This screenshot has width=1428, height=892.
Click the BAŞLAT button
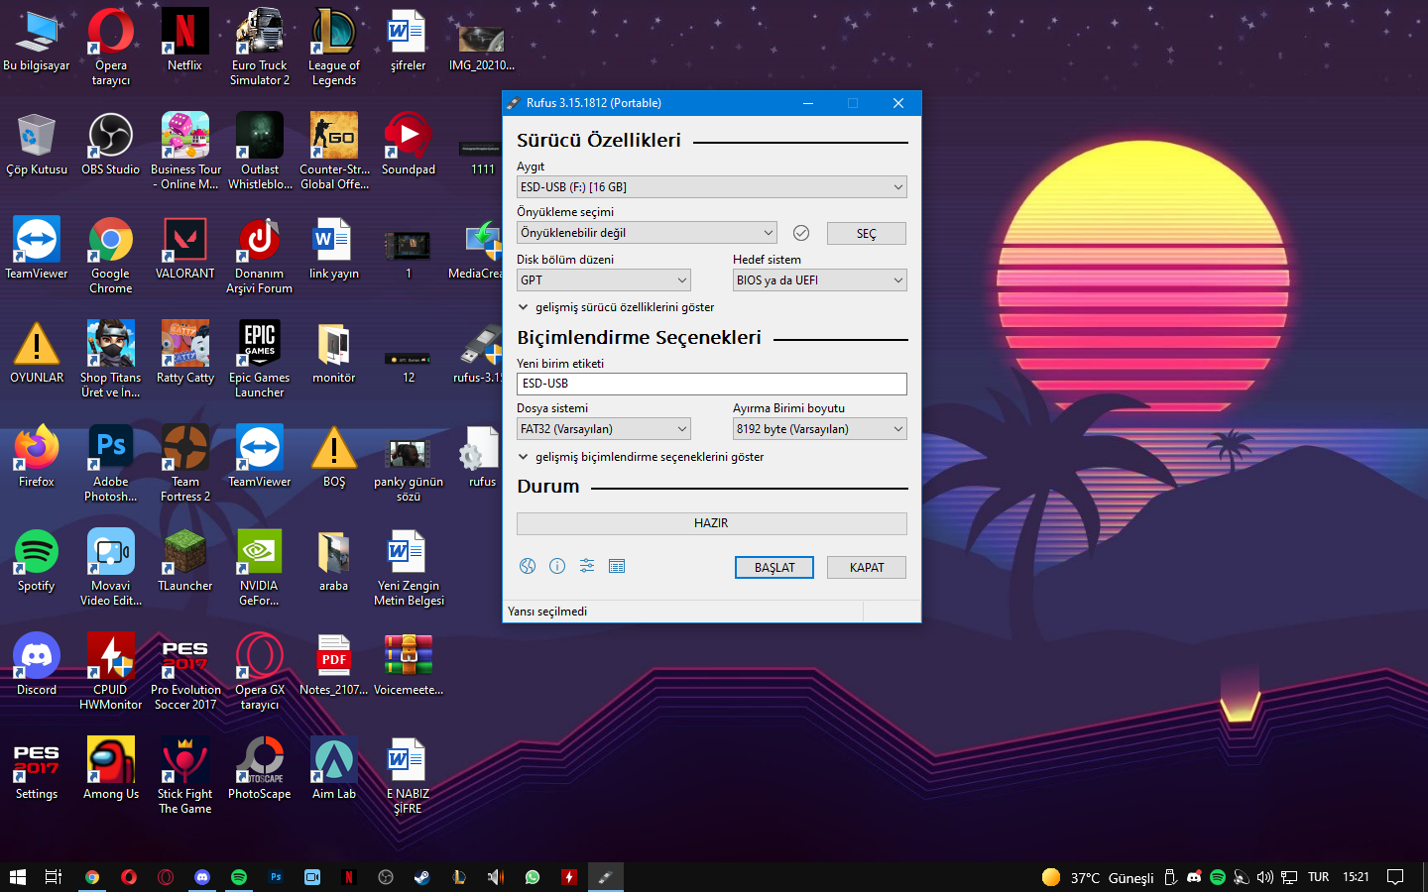point(774,567)
